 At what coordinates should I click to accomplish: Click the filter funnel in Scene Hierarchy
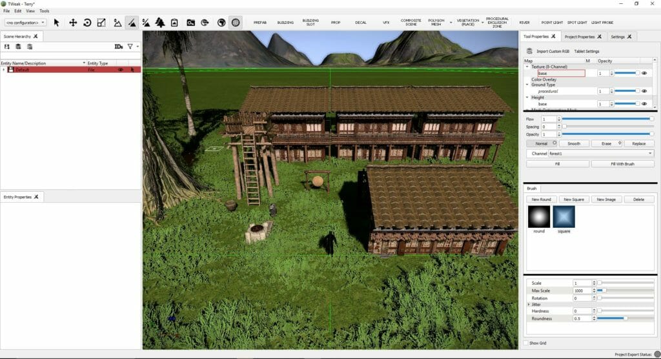[130, 46]
